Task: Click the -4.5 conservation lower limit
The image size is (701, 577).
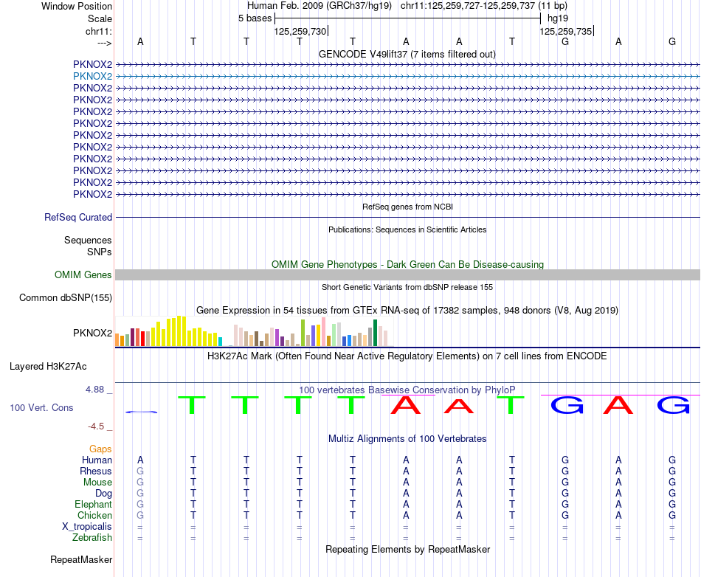Action: (x=96, y=426)
